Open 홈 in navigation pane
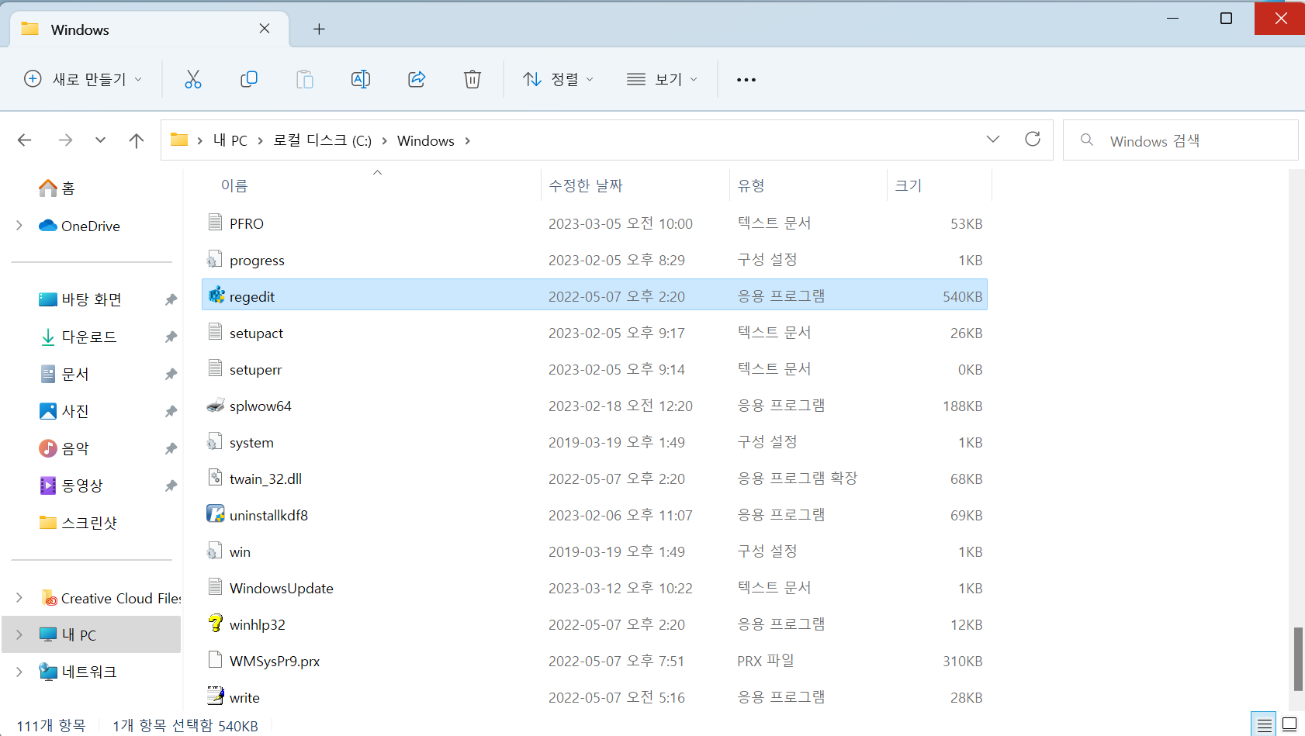This screenshot has height=736, width=1305. [68, 188]
